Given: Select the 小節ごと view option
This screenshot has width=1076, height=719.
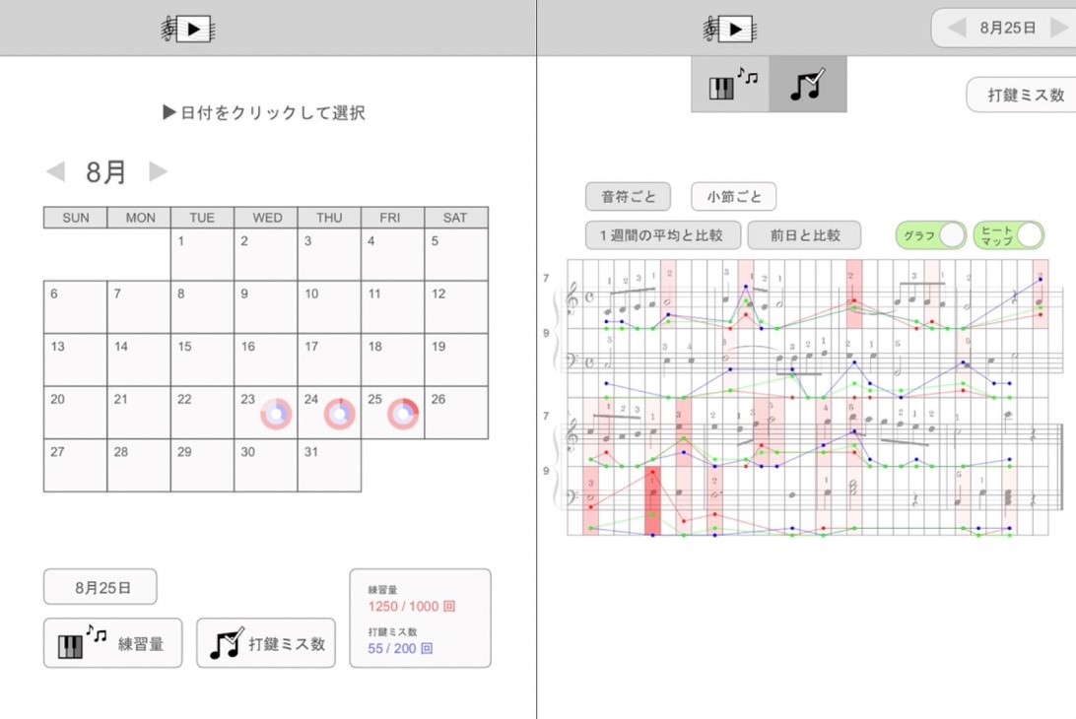Looking at the screenshot, I should [x=733, y=196].
